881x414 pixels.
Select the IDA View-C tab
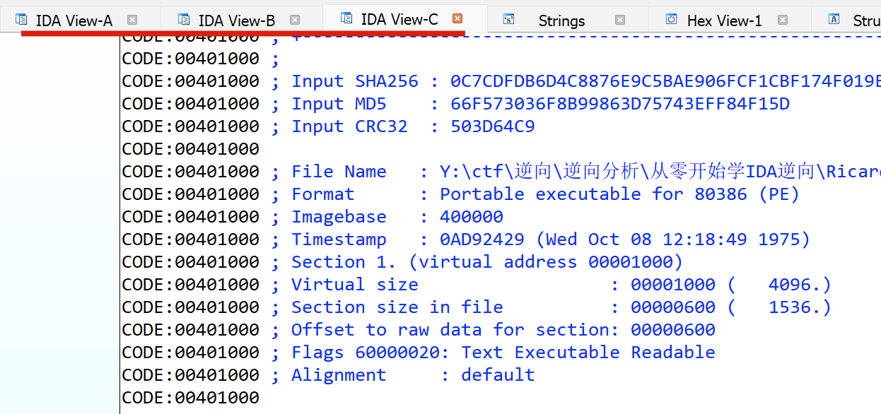[x=399, y=20]
